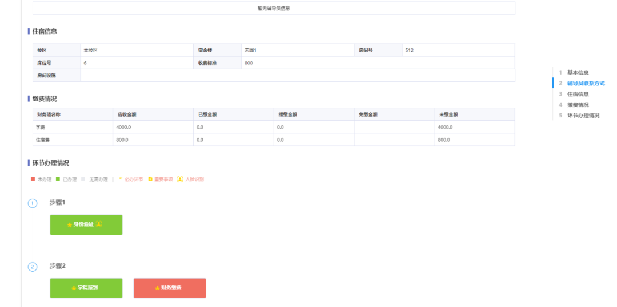Click the 步骤2 heading

coord(58,266)
